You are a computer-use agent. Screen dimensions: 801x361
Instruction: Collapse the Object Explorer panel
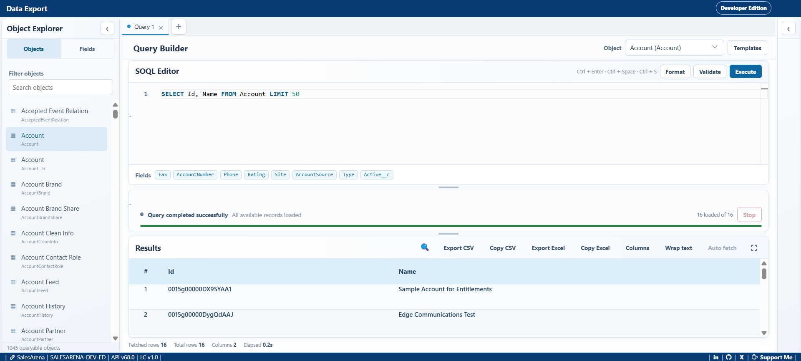coord(107,29)
